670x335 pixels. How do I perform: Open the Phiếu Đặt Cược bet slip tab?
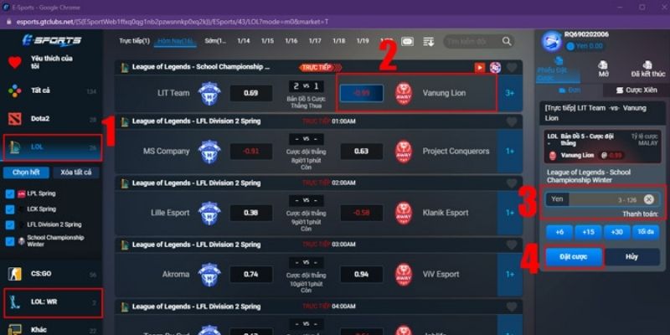[558, 69]
